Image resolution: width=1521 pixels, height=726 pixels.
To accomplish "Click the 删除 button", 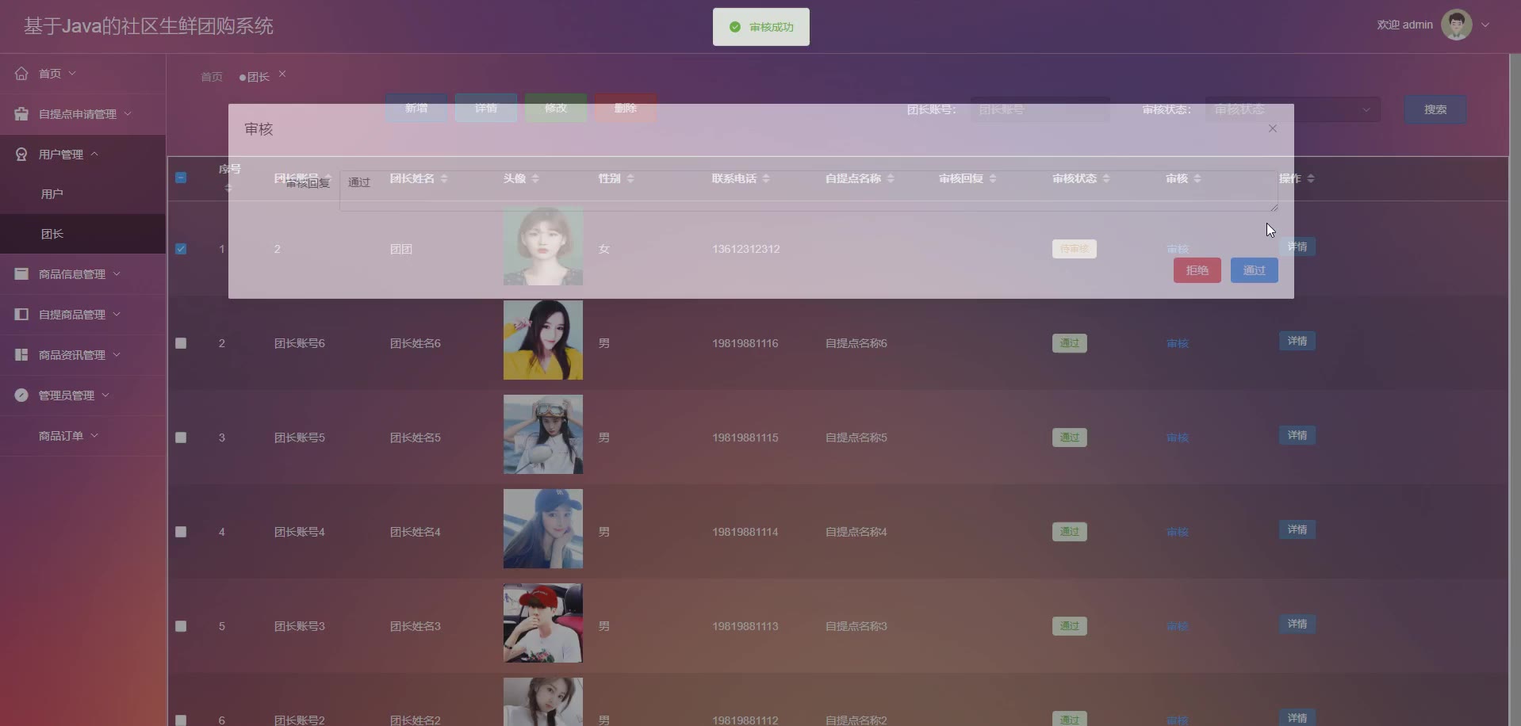I will pos(626,108).
